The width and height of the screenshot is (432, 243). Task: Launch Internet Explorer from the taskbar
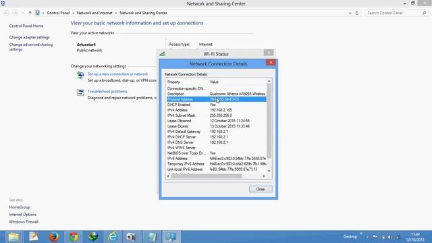point(113,237)
